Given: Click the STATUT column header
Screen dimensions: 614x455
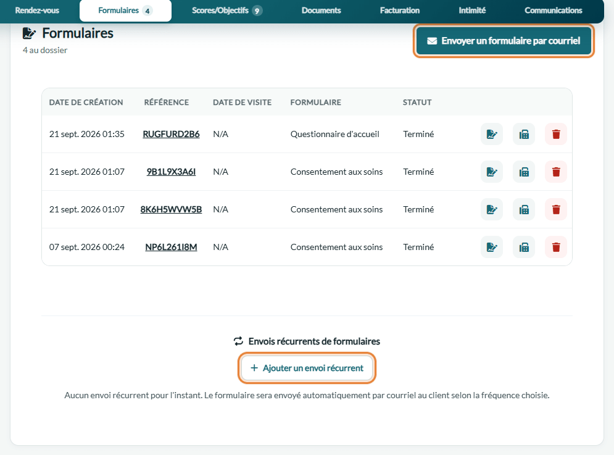Looking at the screenshot, I should pos(417,102).
